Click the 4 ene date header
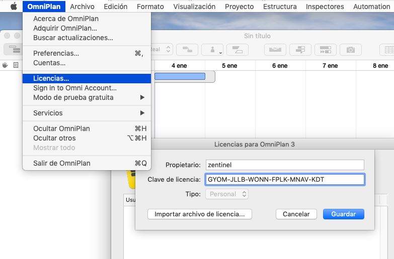Viewport: 394px width, 259px height. pyautogui.click(x=179, y=66)
